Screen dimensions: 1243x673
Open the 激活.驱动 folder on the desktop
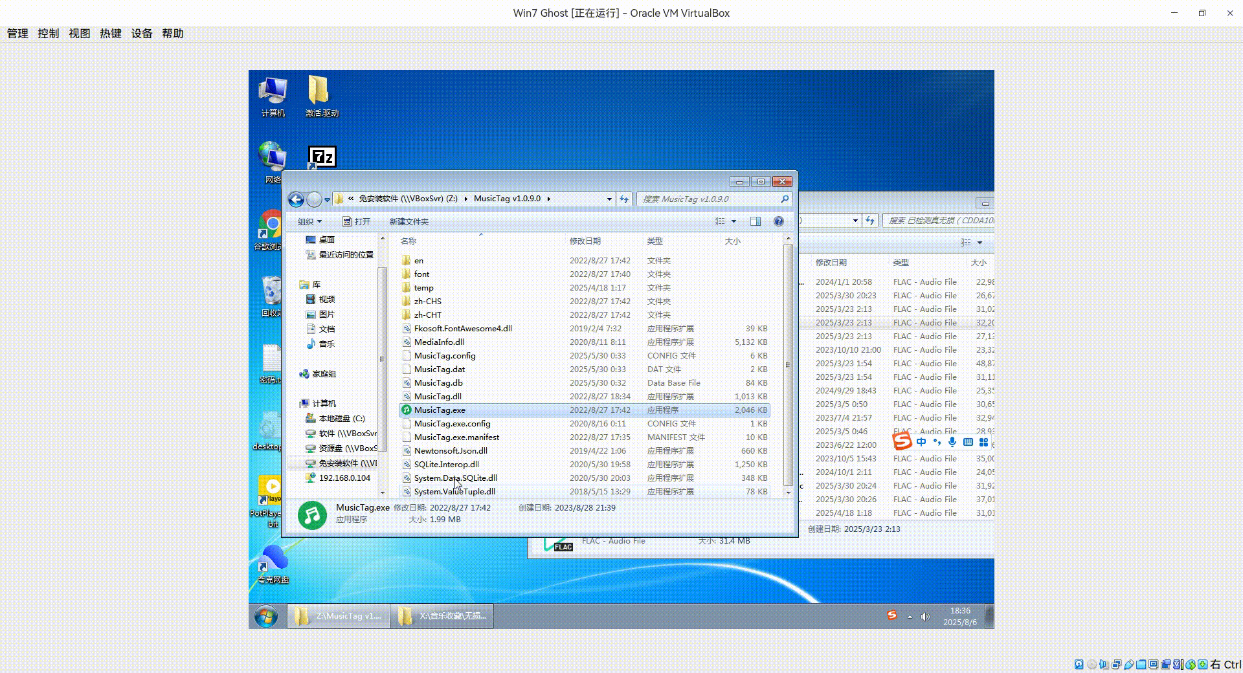(x=322, y=96)
